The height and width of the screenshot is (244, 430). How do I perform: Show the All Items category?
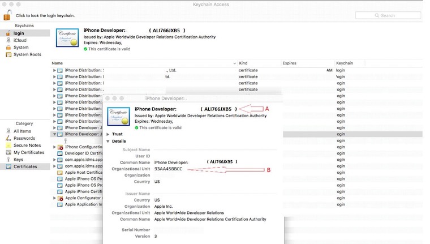tap(23, 131)
